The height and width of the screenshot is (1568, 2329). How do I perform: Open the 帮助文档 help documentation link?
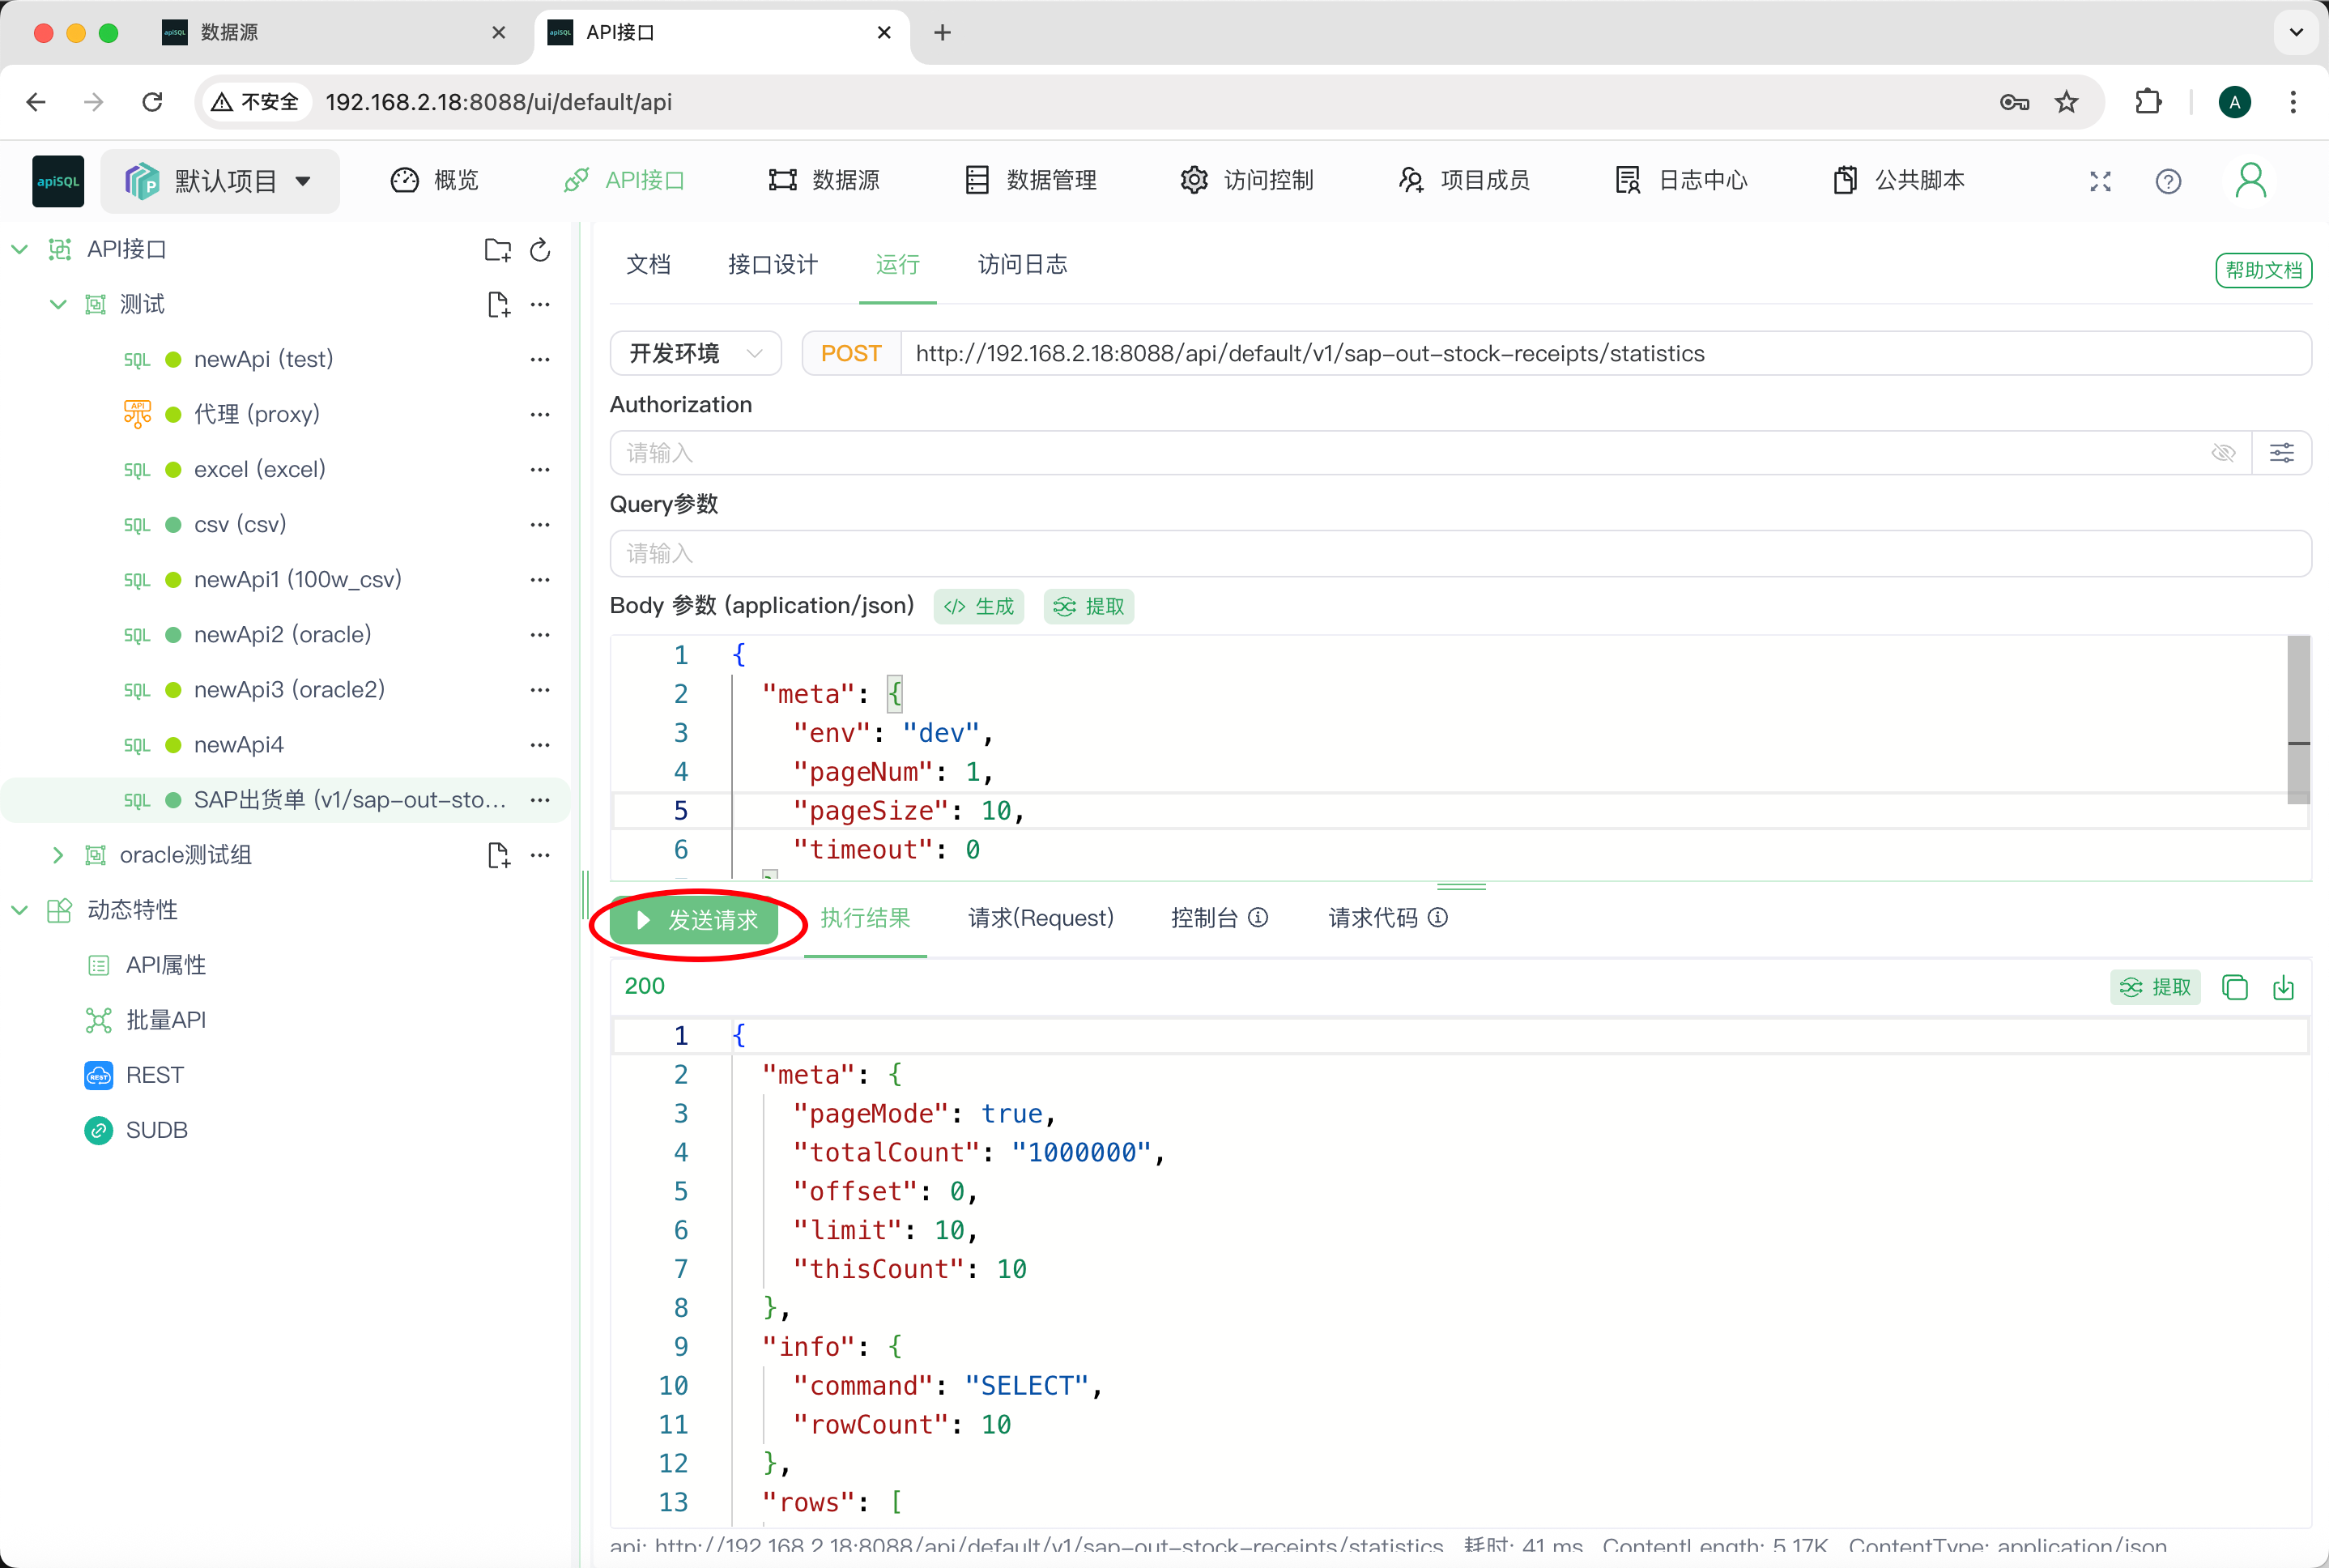(2262, 270)
